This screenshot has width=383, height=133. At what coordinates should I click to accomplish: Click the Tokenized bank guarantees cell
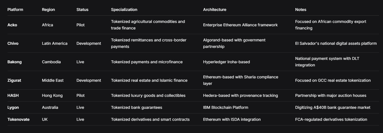(x=136, y=107)
